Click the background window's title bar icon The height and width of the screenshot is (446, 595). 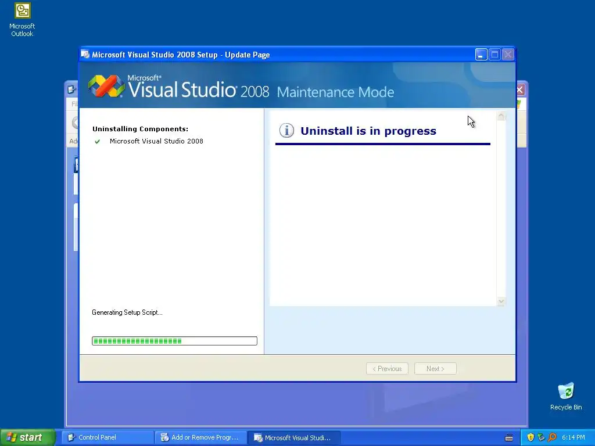pyautogui.click(x=71, y=90)
